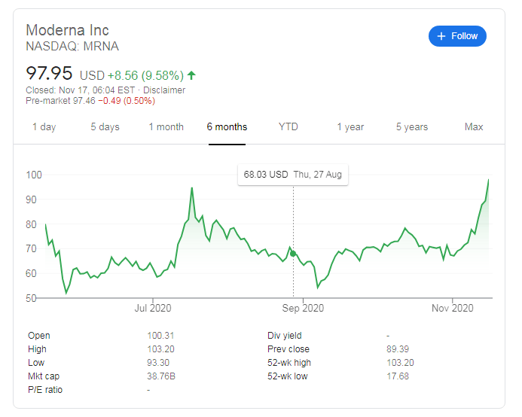Click the 50 y-axis label
The width and height of the screenshot is (522, 417).
click(31, 298)
